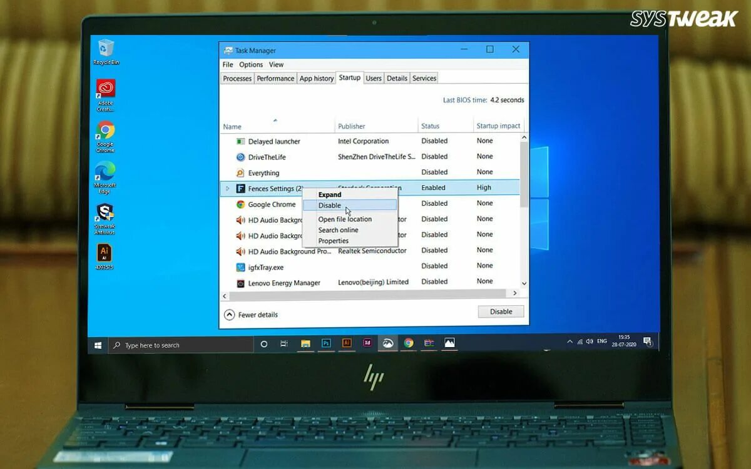Show hidden system tray icons chevron
Screen dimensions: 751x469
pyautogui.click(x=570, y=341)
